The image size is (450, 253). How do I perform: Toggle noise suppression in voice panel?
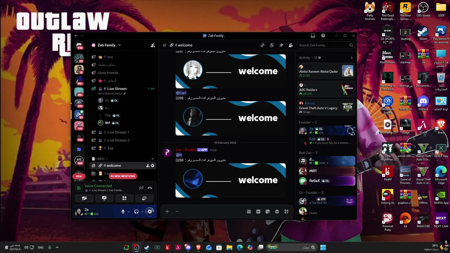click(x=141, y=188)
